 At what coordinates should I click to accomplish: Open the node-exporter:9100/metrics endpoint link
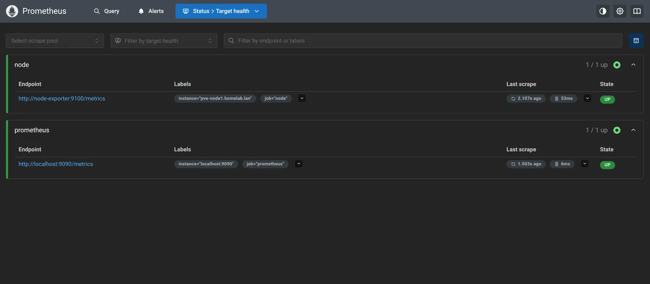62,99
